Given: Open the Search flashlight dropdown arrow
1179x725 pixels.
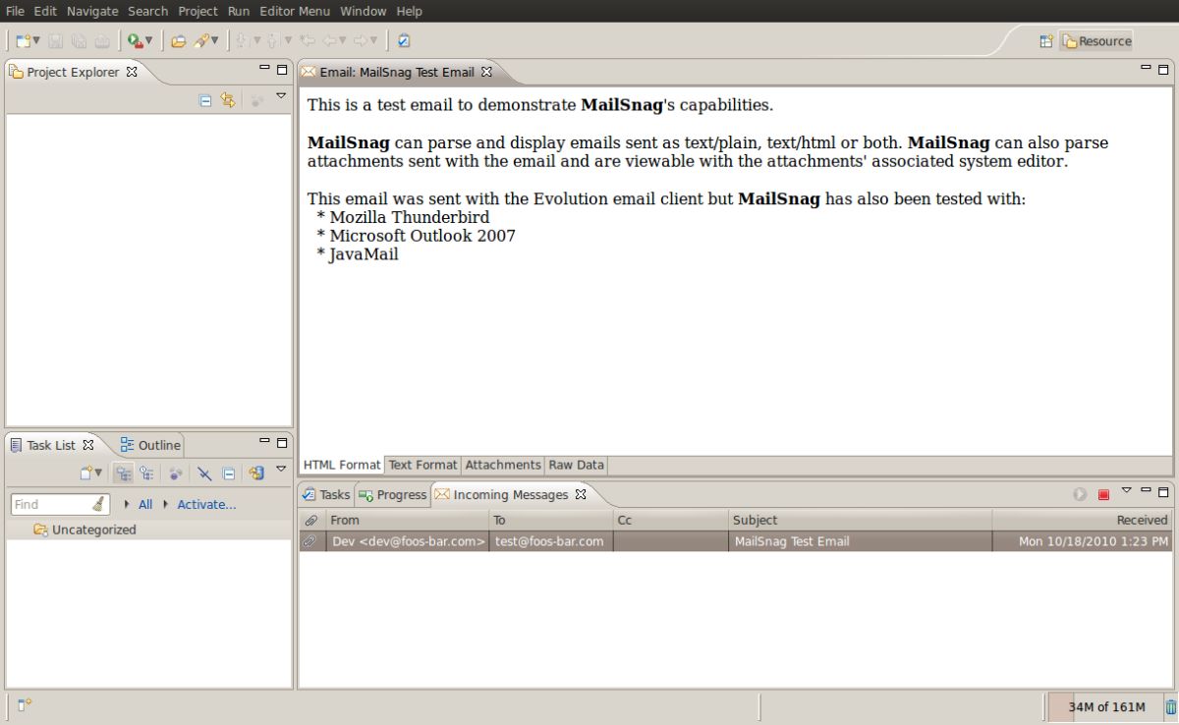Looking at the screenshot, I should pos(214,41).
